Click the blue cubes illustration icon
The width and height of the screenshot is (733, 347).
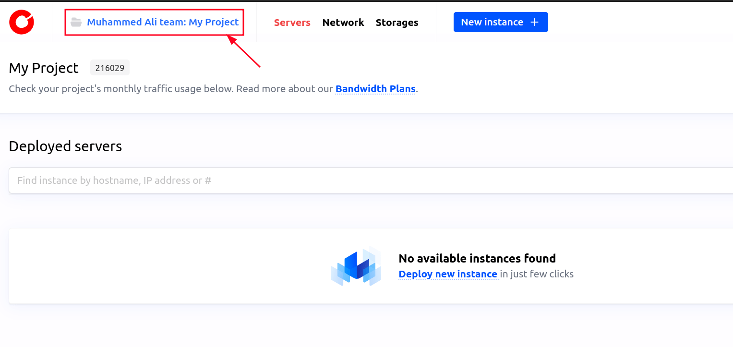[x=356, y=266]
